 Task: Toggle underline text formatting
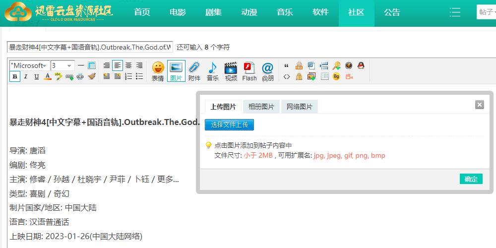point(37,76)
